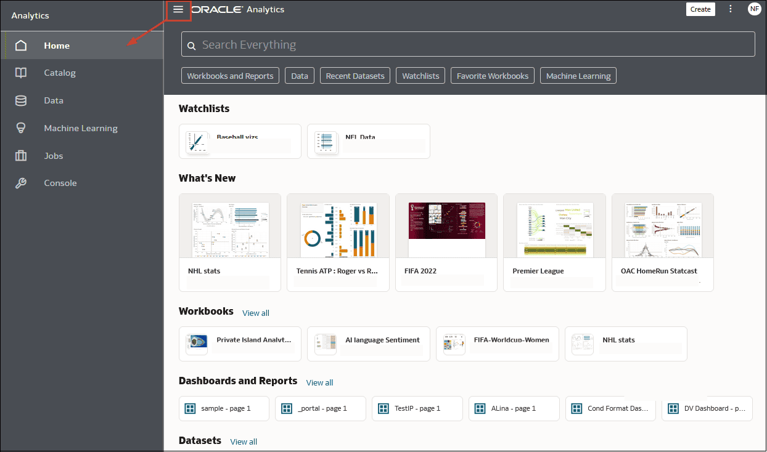Select the Home icon in the sidebar

pos(22,45)
